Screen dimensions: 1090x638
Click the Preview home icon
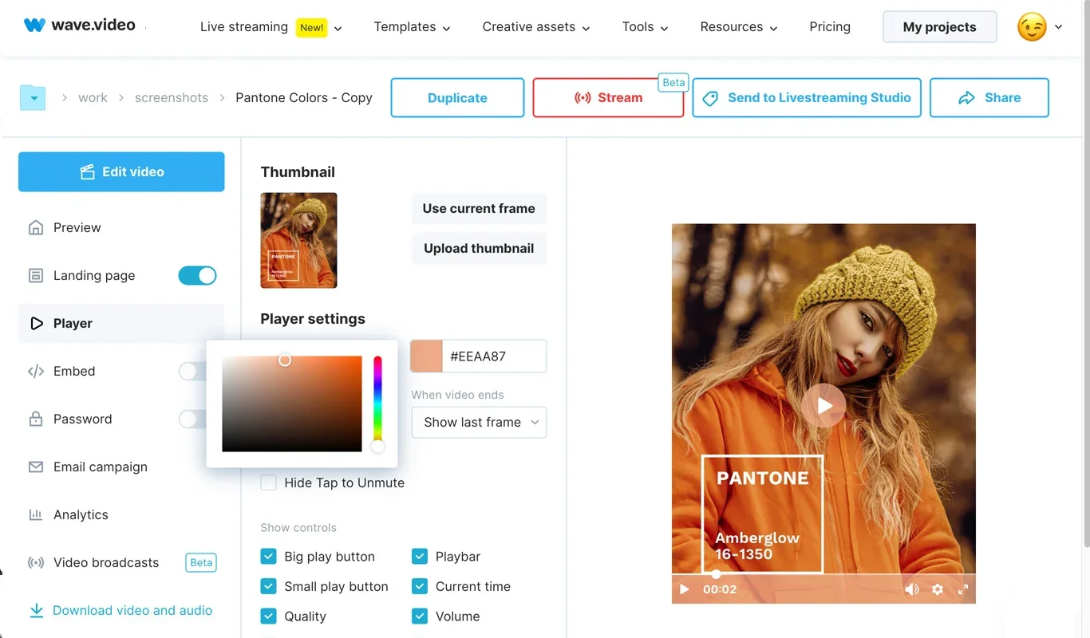pyautogui.click(x=36, y=227)
